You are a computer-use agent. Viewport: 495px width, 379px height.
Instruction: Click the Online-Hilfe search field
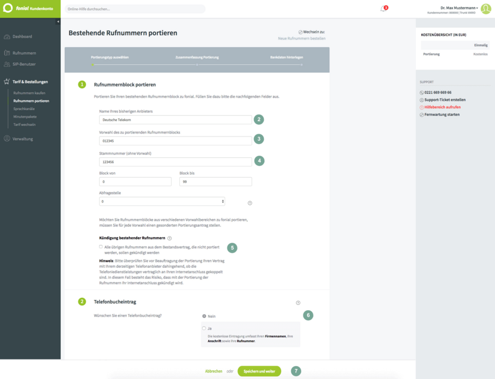click(135, 9)
